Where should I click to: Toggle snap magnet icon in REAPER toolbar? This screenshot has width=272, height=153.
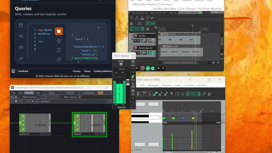point(142,29)
